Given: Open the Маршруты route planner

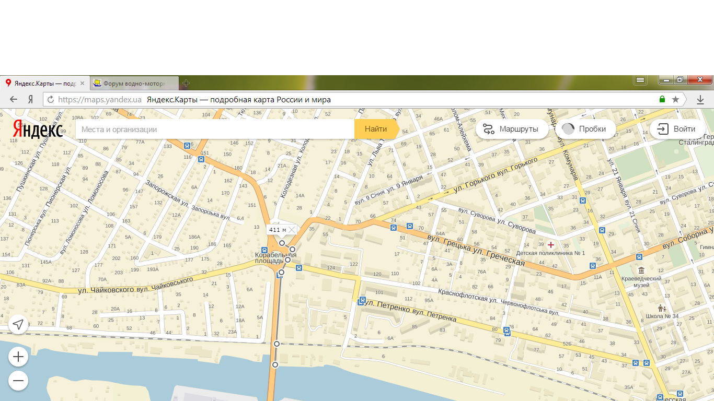Looking at the screenshot, I should click(x=511, y=129).
